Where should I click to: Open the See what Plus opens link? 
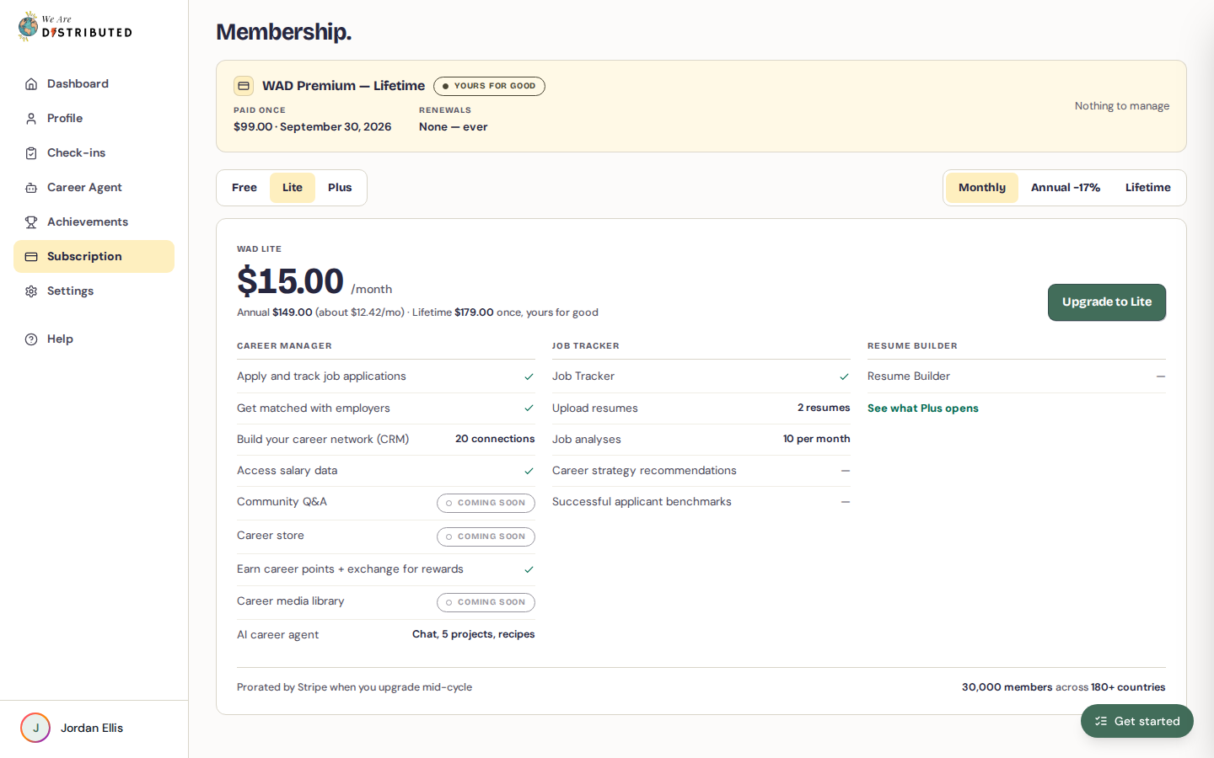click(x=923, y=408)
